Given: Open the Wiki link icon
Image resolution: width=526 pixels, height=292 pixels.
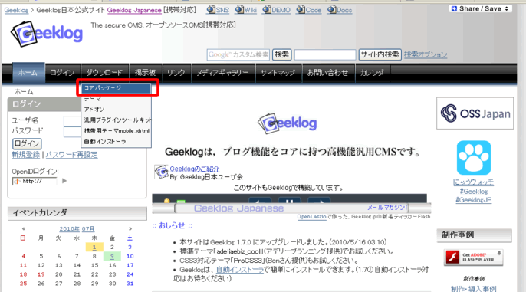Looking at the screenshot, I should click(239, 9).
